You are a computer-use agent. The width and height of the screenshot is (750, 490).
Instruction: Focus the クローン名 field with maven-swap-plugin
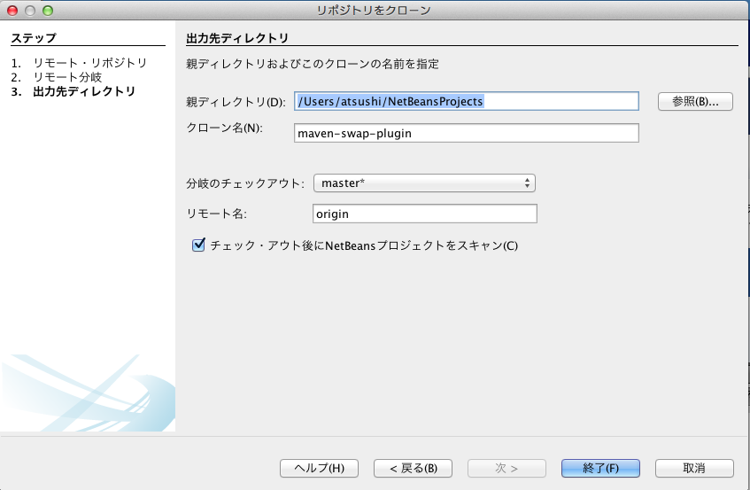466,133
